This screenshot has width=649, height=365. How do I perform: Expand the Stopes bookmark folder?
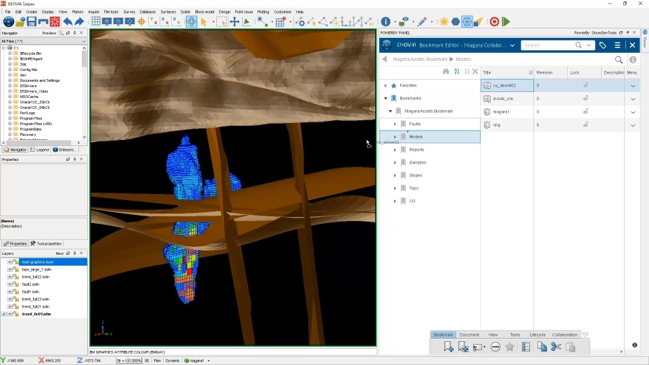[x=395, y=176]
